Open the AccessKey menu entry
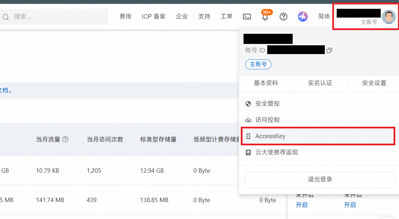This screenshot has width=399, height=219. coord(270,136)
